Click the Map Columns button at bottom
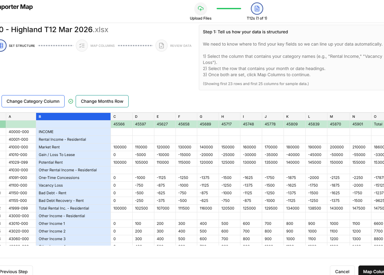The width and height of the screenshot is (384, 275). coord(372,271)
